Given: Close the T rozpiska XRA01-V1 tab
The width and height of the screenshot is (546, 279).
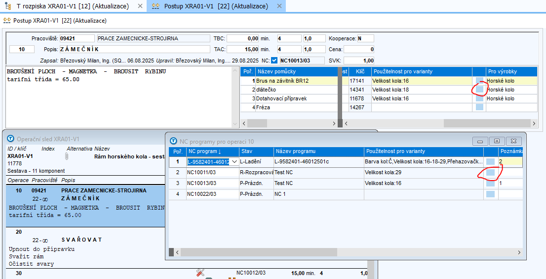Looking at the screenshot, I should [x=141, y=6].
